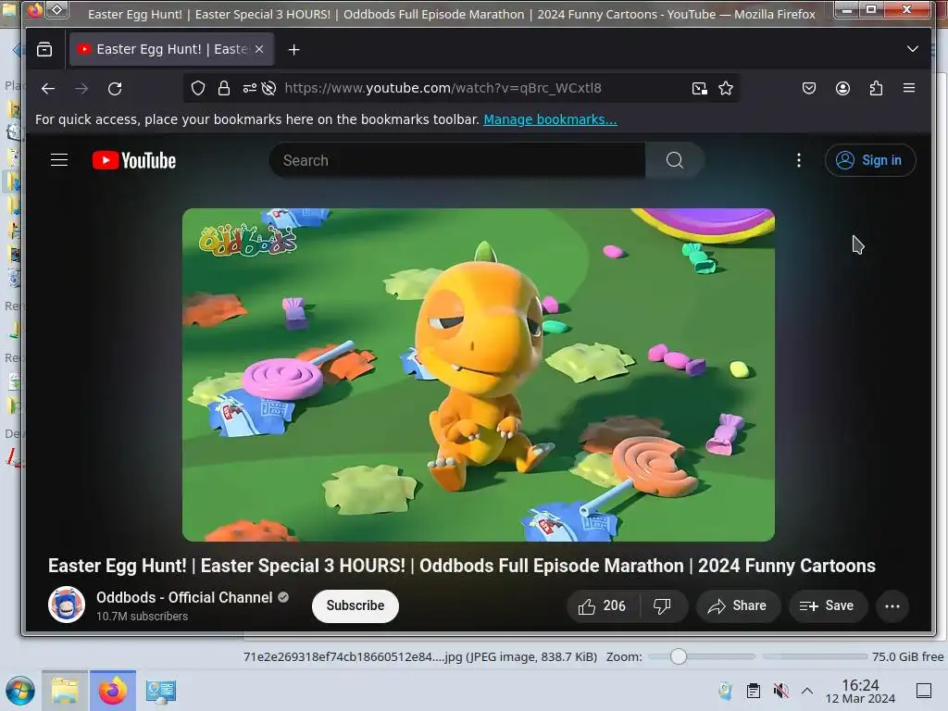Open file manager from taskbar
Image resolution: width=948 pixels, height=711 pixels.
coord(65,691)
